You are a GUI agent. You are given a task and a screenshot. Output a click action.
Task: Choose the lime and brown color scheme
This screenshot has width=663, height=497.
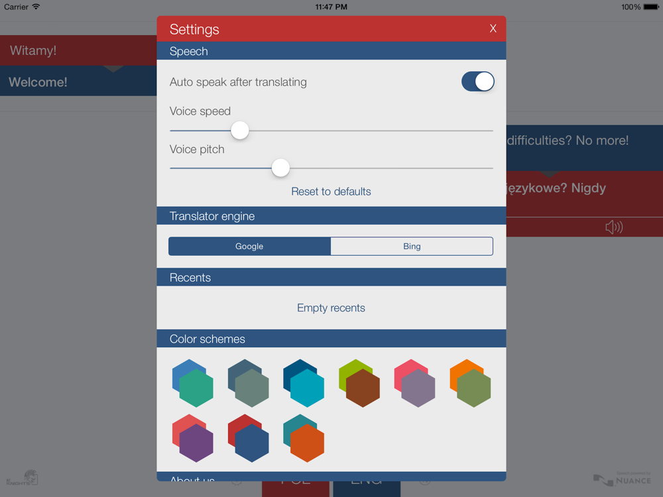tap(359, 383)
